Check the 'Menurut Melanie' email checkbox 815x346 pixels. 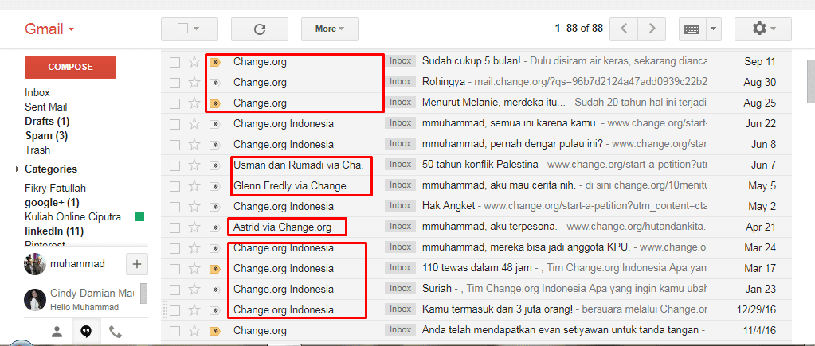click(174, 103)
